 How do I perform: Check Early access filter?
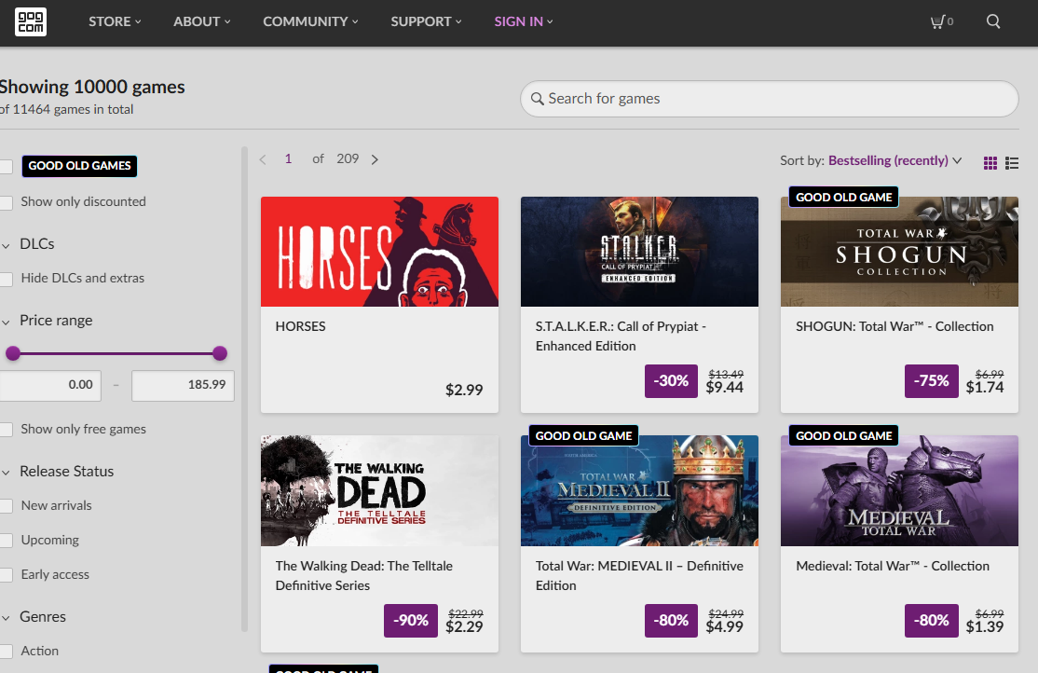(x=6, y=575)
